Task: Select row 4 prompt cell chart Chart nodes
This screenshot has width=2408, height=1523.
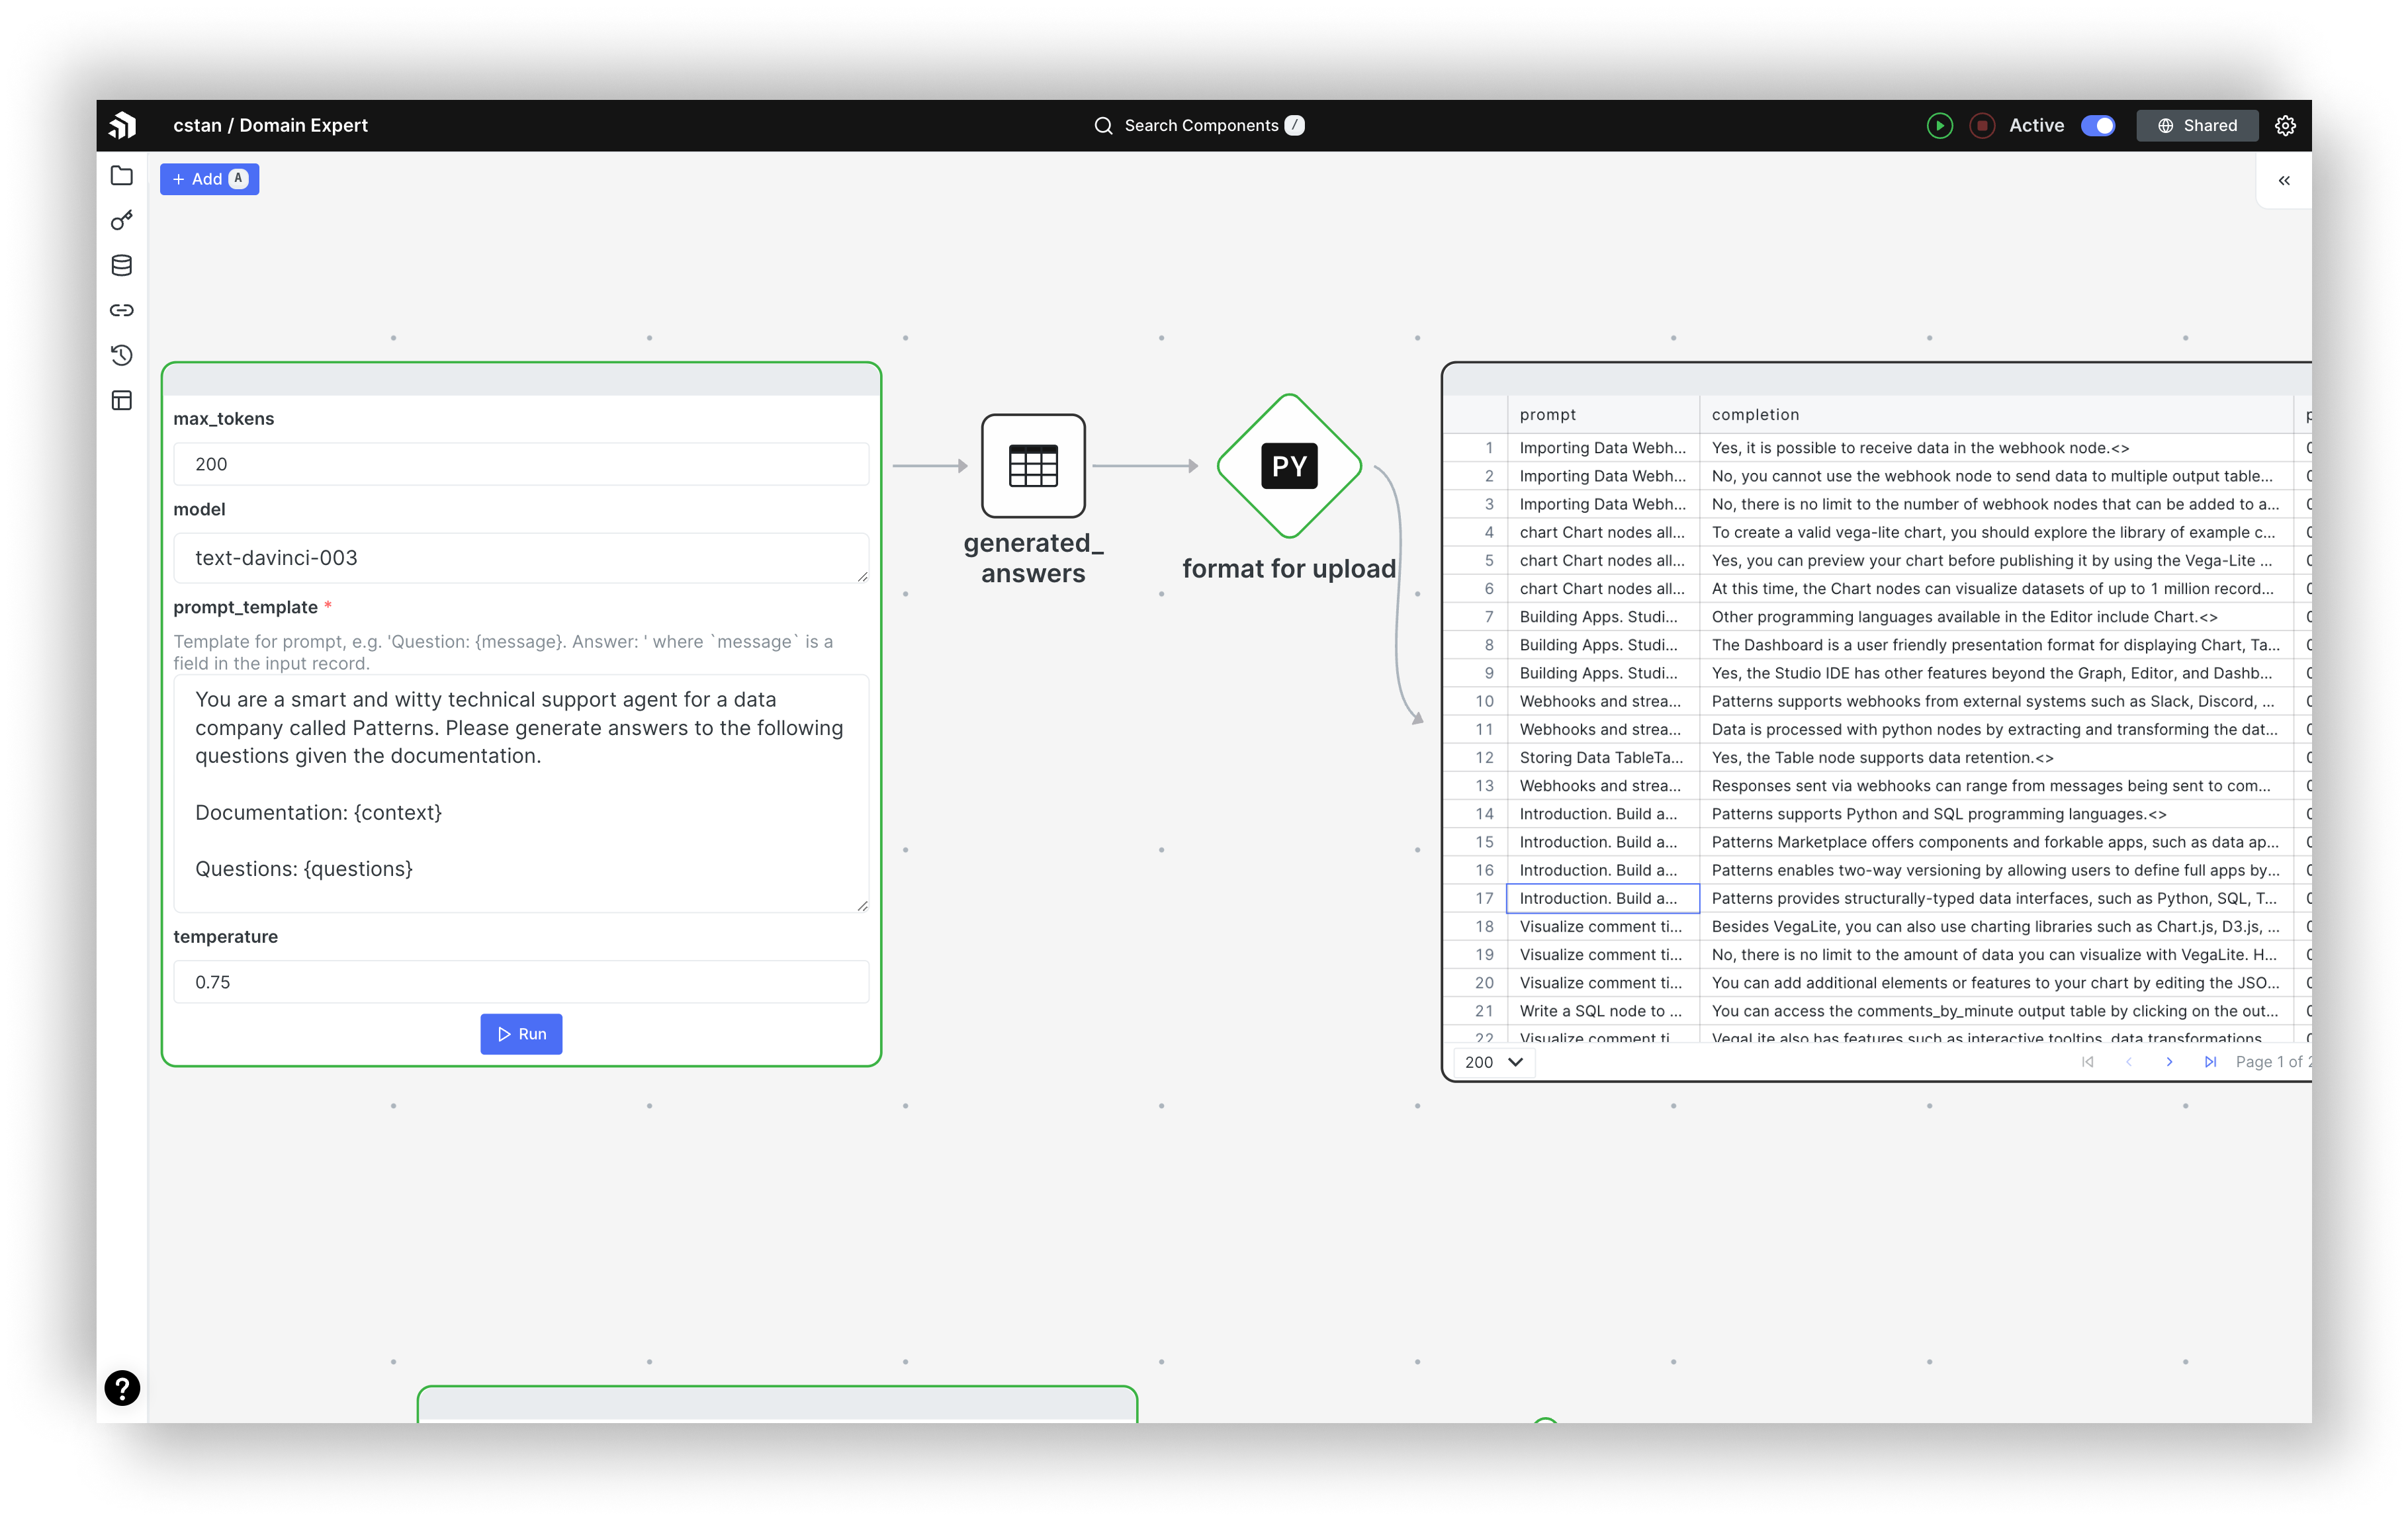Action: [1603, 532]
